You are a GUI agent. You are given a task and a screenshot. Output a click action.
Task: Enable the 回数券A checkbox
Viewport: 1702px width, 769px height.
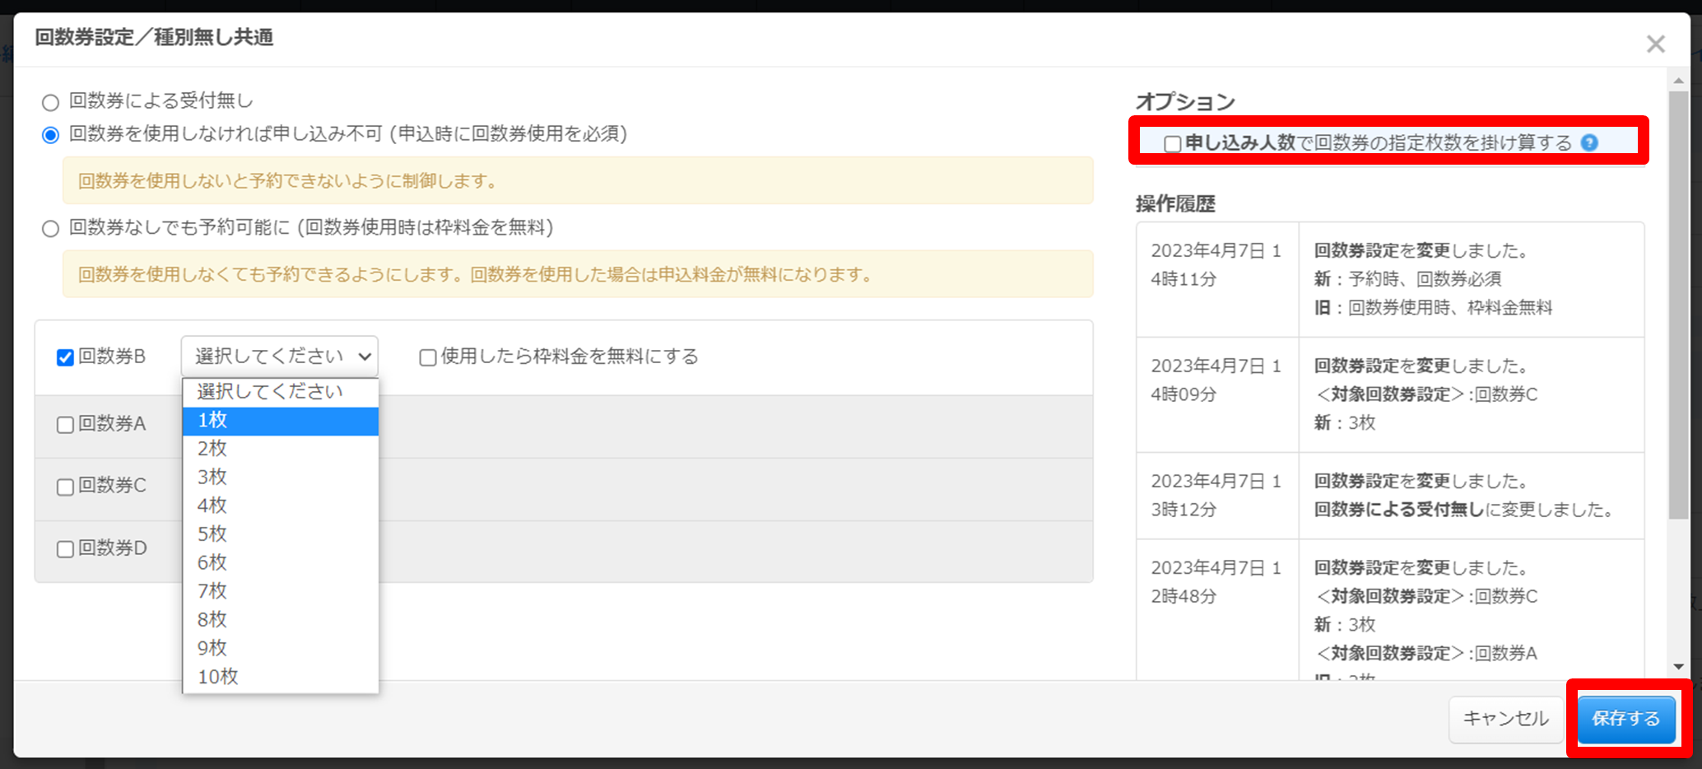click(65, 425)
